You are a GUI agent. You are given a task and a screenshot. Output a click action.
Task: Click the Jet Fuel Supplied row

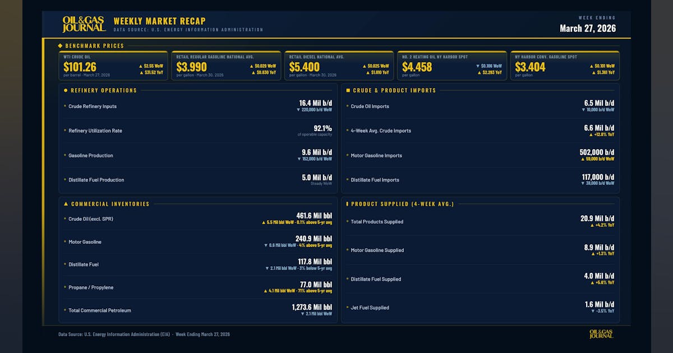click(x=480, y=308)
